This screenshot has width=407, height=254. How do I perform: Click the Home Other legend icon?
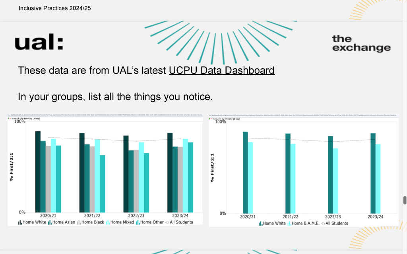(138, 222)
